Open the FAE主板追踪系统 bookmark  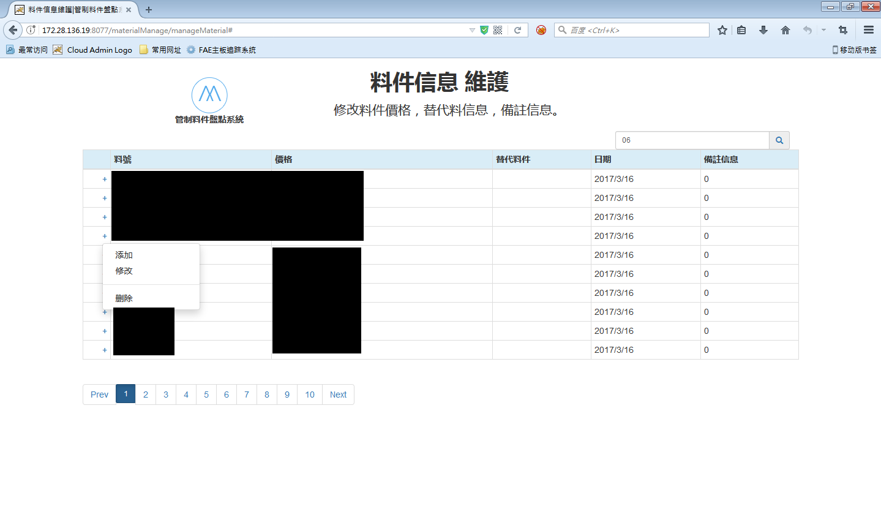pyautogui.click(x=227, y=50)
